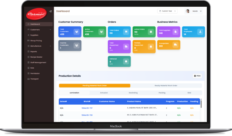This screenshot has width=232, height=136.
Task: Click the Delivered card calendar icon
Action: click(126, 61)
